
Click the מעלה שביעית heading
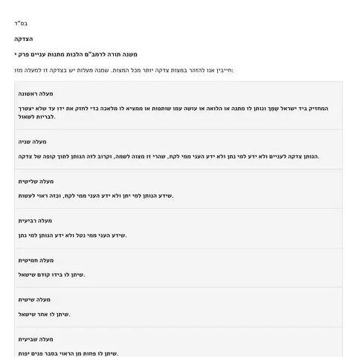tap(36, 339)
